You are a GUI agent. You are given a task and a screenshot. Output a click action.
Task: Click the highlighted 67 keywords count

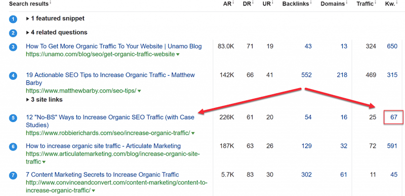(x=394, y=117)
